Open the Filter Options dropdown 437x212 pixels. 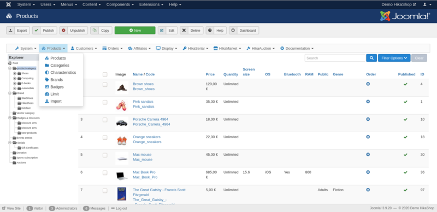pos(394,58)
